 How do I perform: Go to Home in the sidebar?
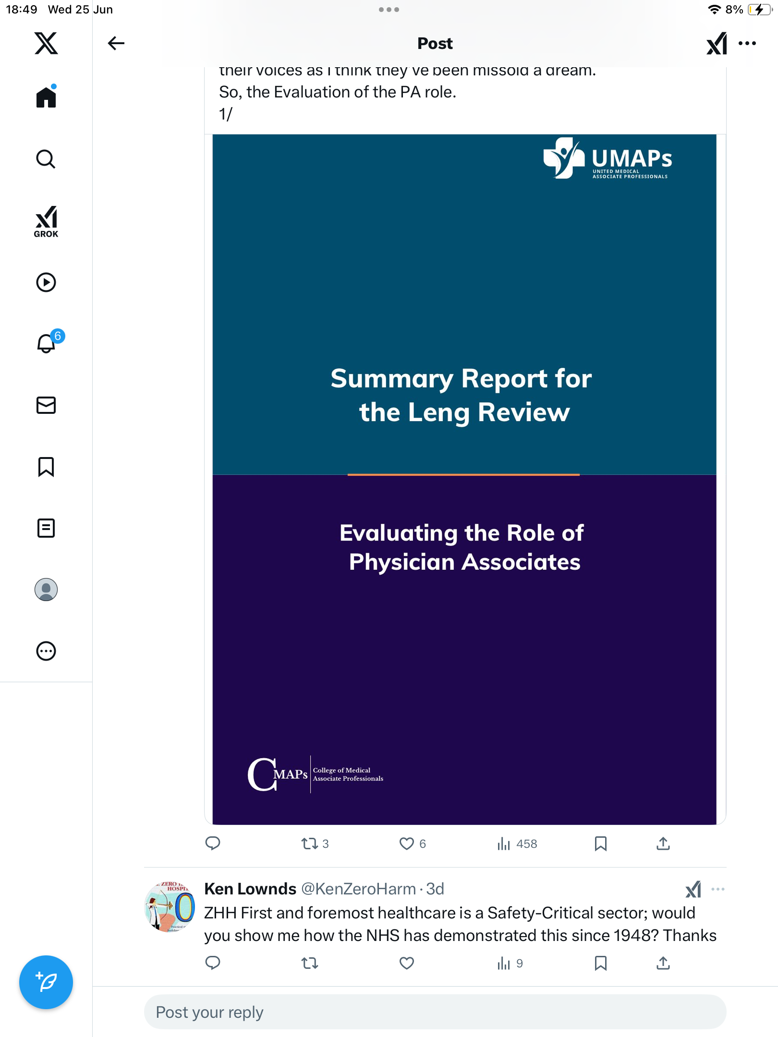point(46,97)
